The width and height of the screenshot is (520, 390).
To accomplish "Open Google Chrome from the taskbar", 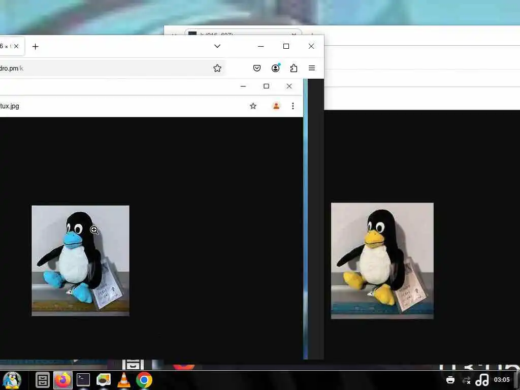I will 144,380.
